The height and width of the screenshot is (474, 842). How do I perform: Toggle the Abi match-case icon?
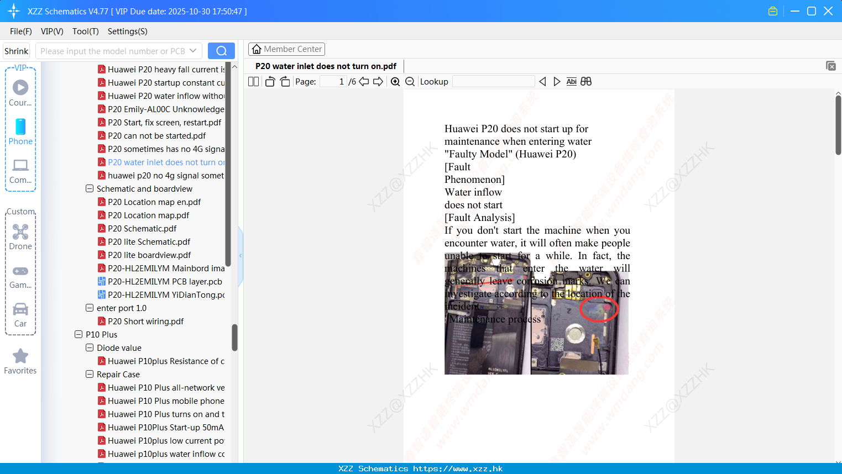coord(572,81)
